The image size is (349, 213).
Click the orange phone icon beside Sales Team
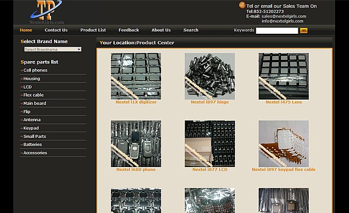[x=242, y=5]
